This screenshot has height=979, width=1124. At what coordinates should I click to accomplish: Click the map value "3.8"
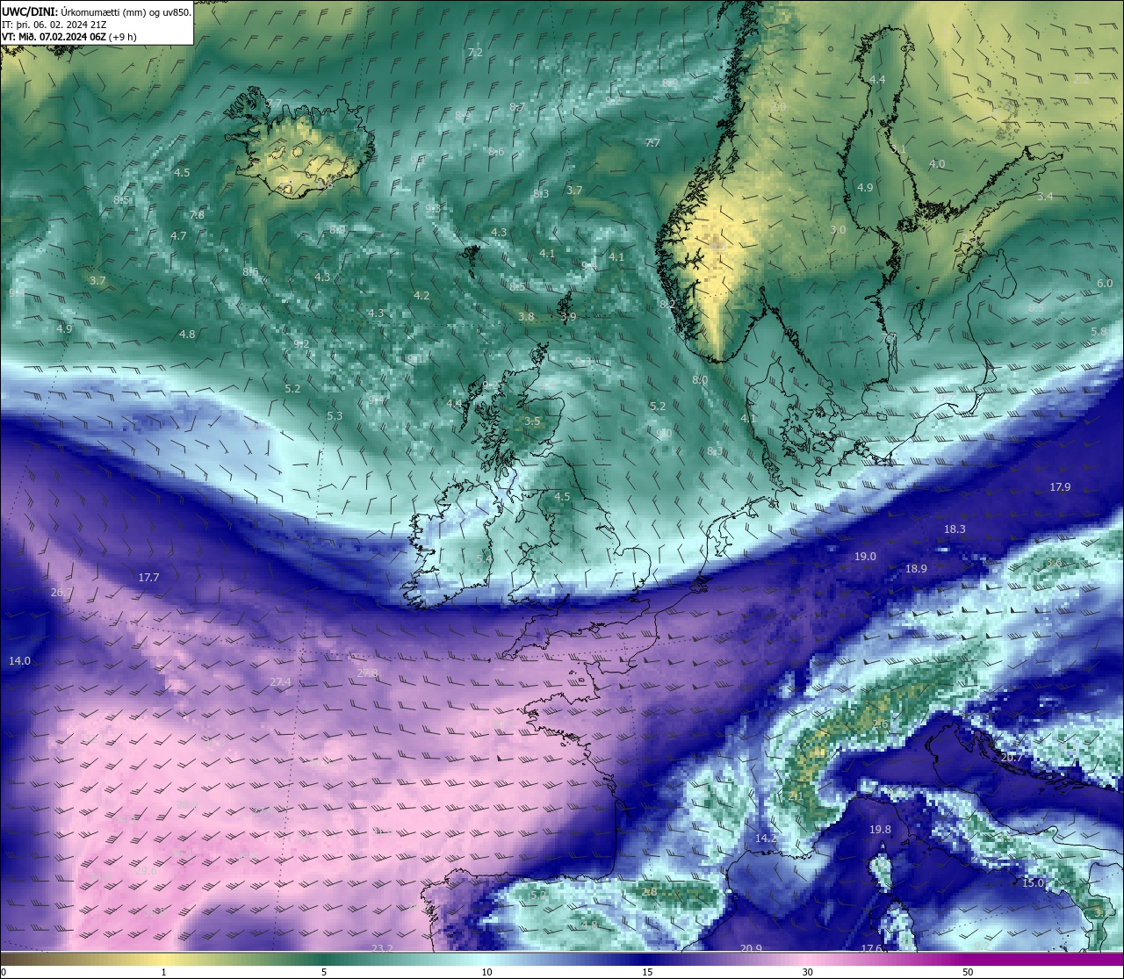pos(526,317)
